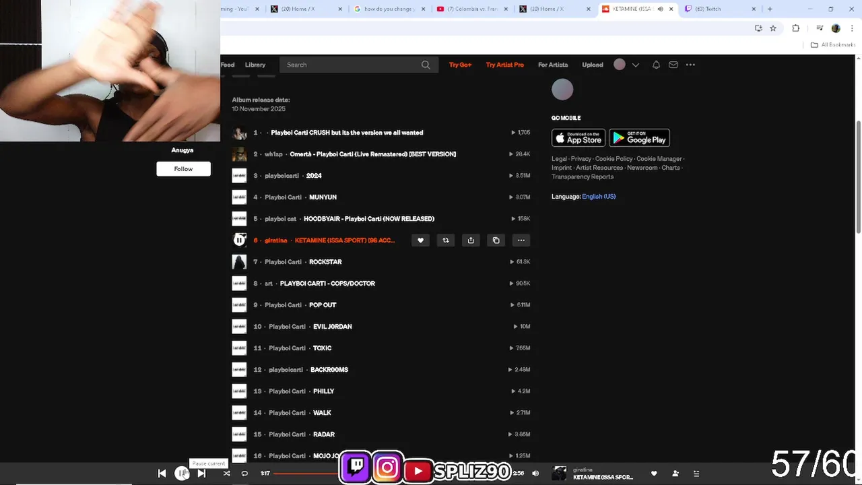Open 'giratina' artist name in player bar
The width and height of the screenshot is (862, 485).
(x=583, y=470)
